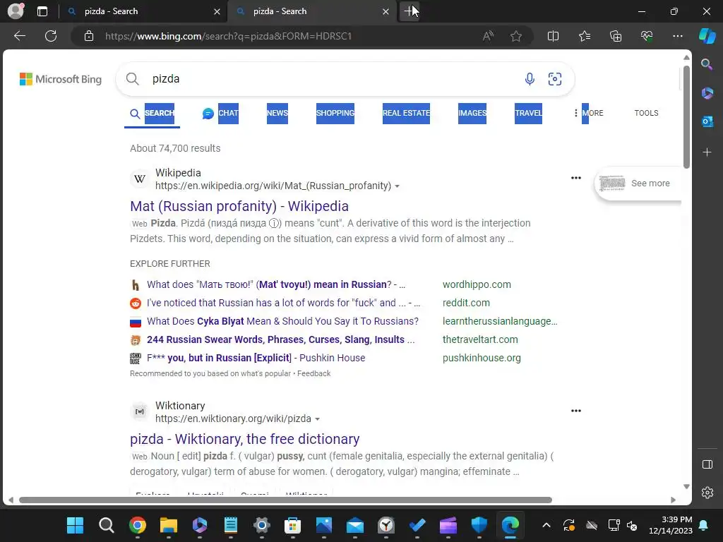Refresh the current page
Screen dimensions: 723x542
tap(51, 36)
